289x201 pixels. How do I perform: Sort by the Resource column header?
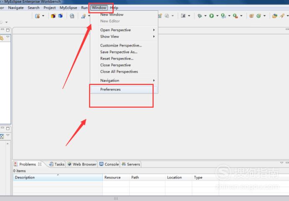click(116, 178)
